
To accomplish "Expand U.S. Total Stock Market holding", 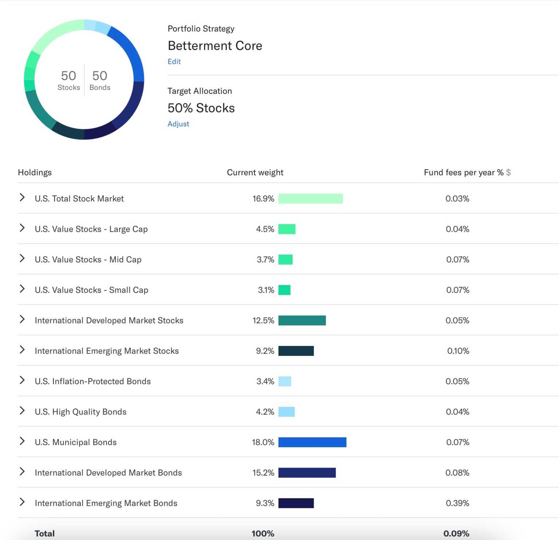I will (22, 198).
